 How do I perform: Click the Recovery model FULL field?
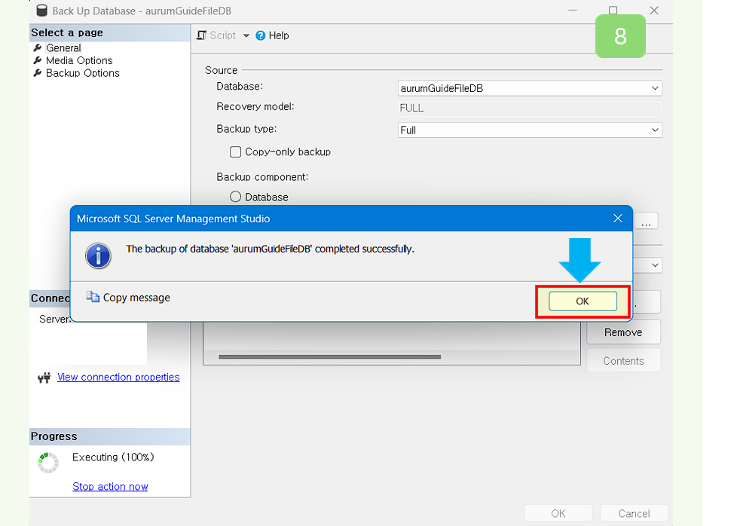530,108
